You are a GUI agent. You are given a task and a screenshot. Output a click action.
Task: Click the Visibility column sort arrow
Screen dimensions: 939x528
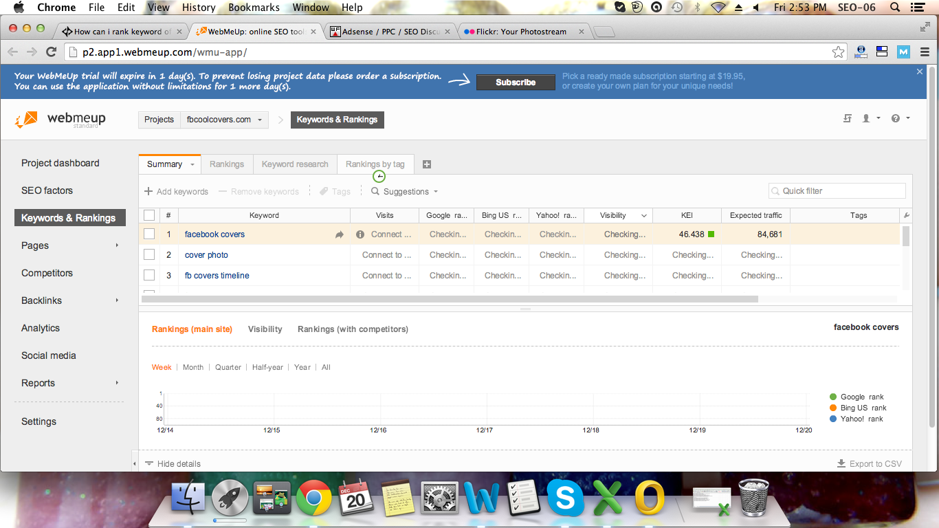click(644, 216)
